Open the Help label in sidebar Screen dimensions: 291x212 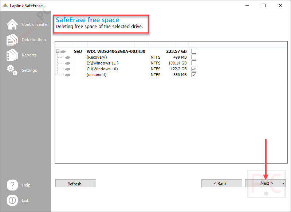click(x=26, y=185)
